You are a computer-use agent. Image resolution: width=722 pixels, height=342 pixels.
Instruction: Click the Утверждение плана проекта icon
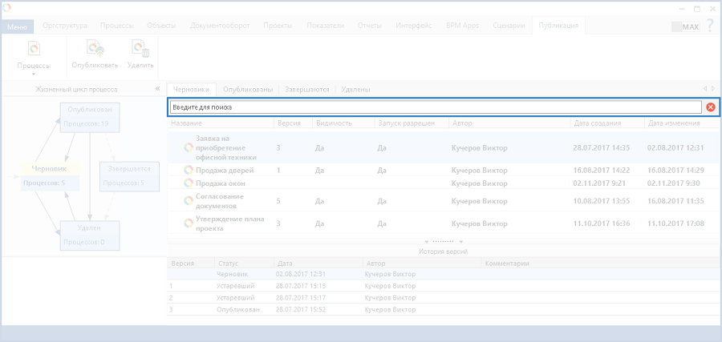[x=189, y=223]
